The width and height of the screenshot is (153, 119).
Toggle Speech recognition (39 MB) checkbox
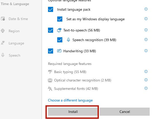coord(60,40)
